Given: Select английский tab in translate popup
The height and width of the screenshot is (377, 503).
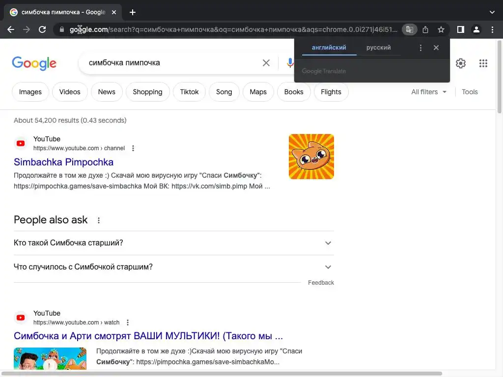Looking at the screenshot, I should (x=329, y=48).
